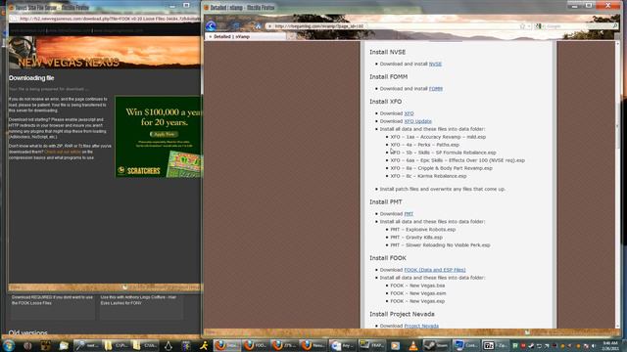The width and height of the screenshot is (627, 352).
Task: Open the 'Inst...' taskbar item with magnifier
Action: [x=87, y=345]
